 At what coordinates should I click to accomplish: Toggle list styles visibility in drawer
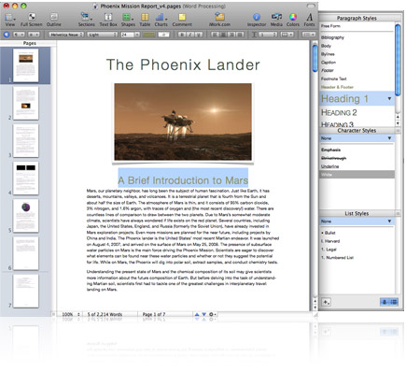394,302
